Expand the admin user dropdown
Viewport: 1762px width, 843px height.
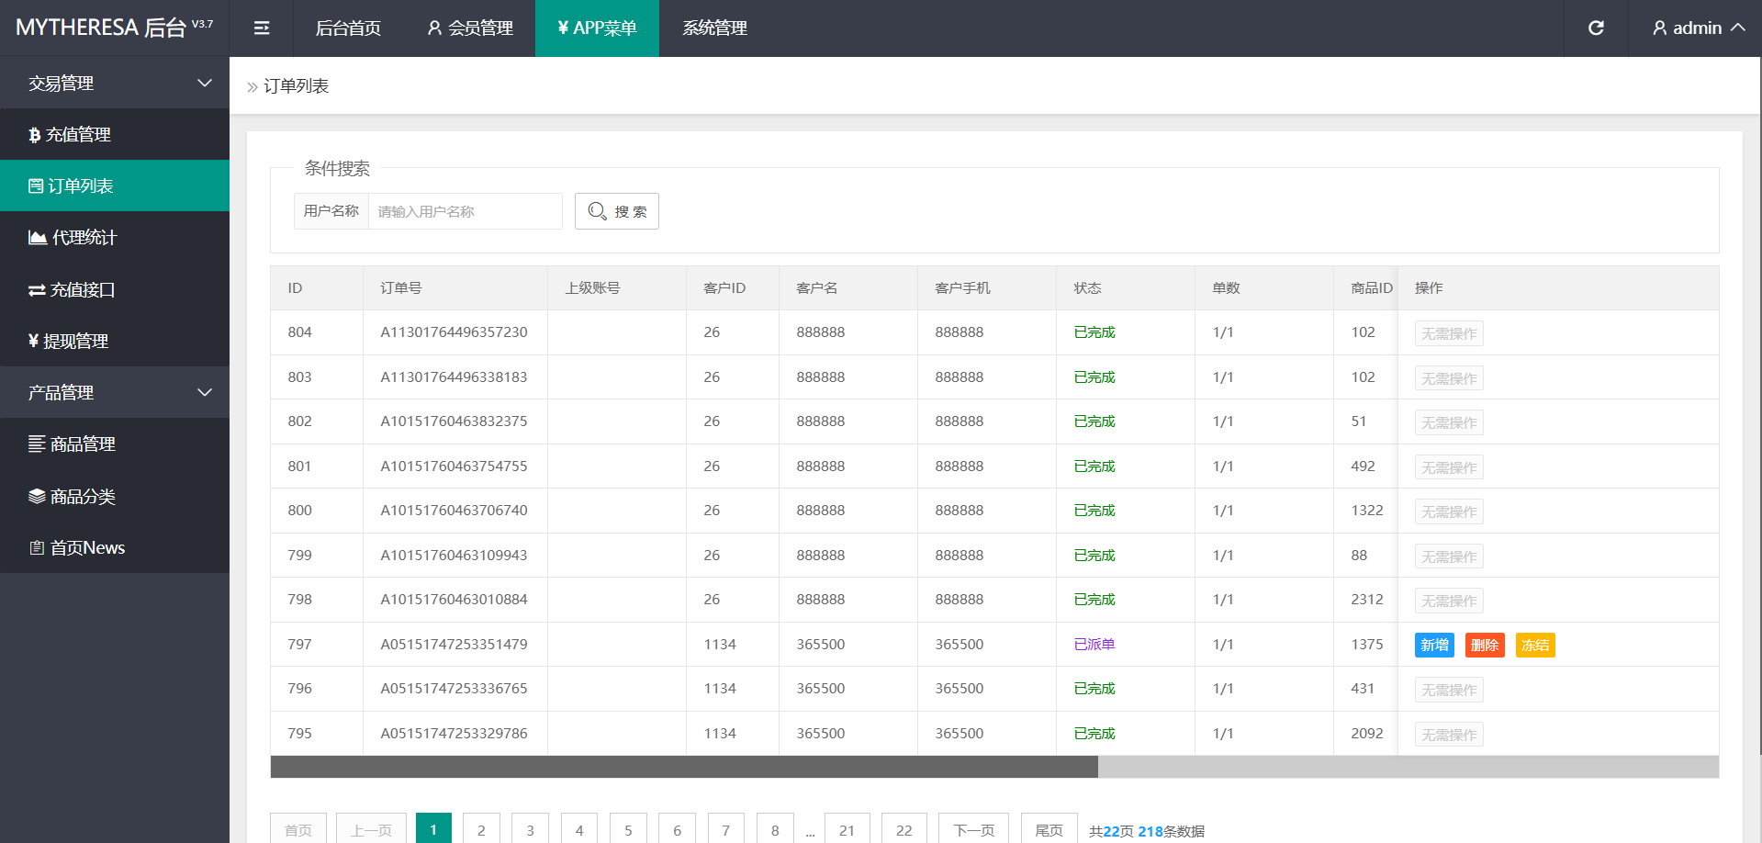click(1698, 28)
